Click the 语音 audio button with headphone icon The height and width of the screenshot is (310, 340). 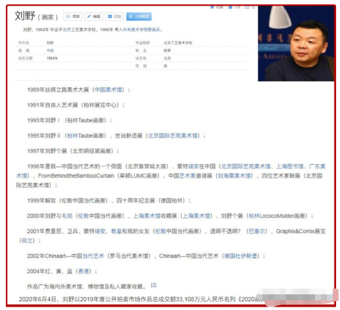73,17
